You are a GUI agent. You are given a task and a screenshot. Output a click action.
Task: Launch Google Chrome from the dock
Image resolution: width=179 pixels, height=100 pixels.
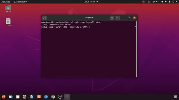click(53, 97)
